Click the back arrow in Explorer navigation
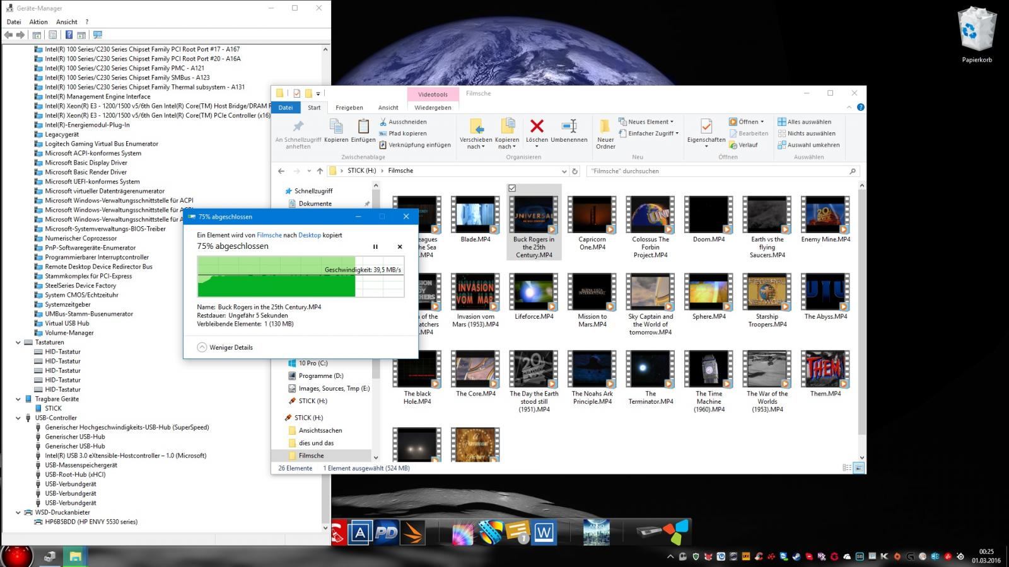 pyautogui.click(x=281, y=171)
